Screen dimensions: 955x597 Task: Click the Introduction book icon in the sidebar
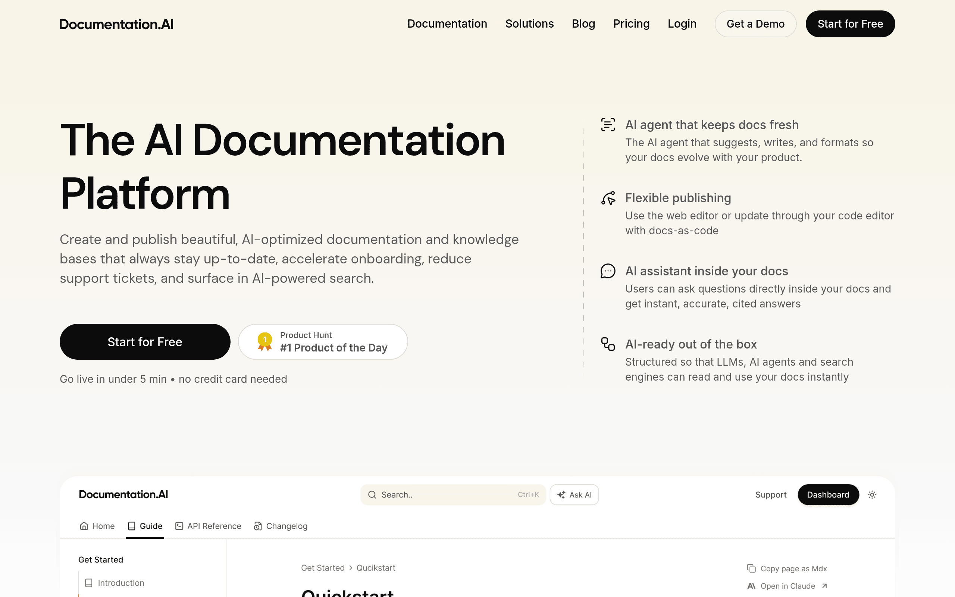(89, 583)
